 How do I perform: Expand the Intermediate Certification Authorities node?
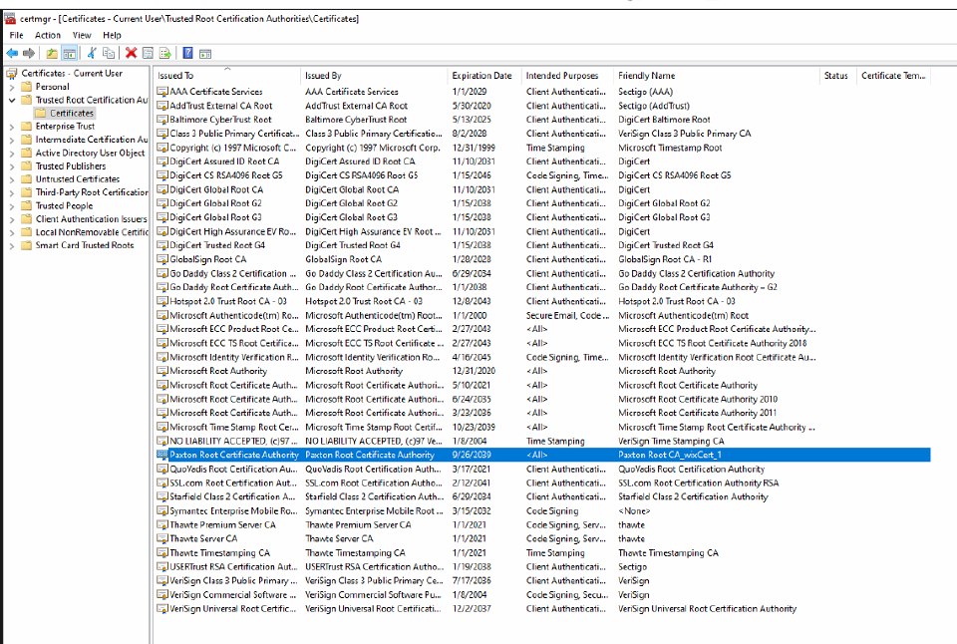(x=12, y=140)
